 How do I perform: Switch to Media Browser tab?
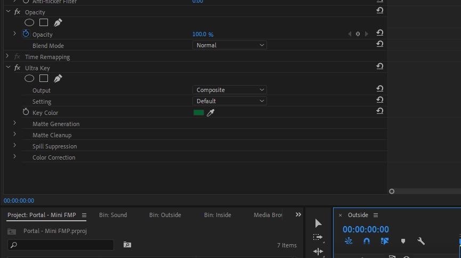pyautogui.click(x=268, y=215)
